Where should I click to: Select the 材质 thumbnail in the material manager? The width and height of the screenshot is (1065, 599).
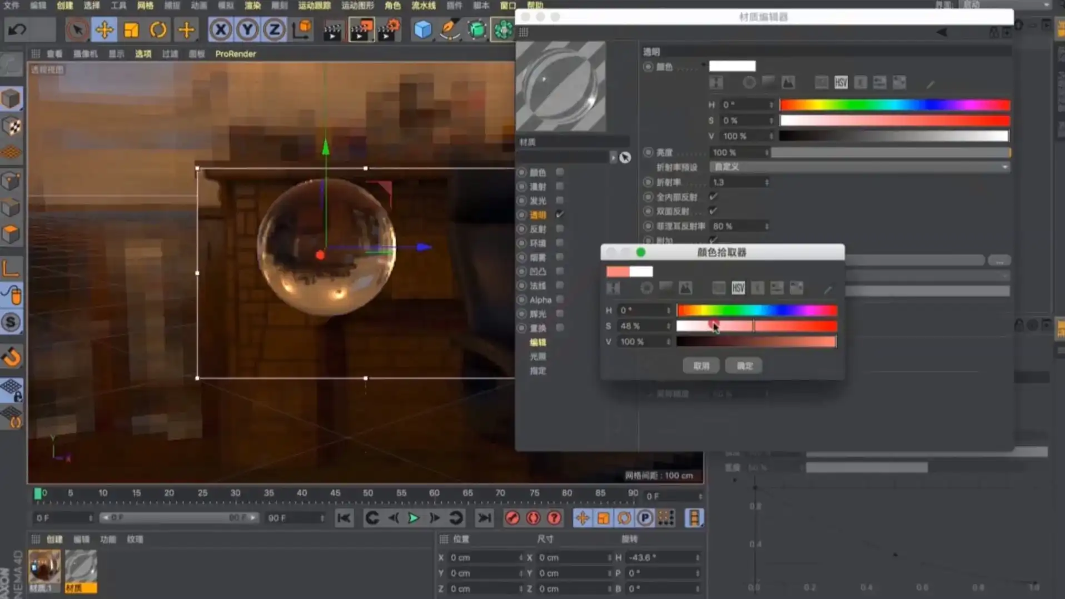click(81, 565)
